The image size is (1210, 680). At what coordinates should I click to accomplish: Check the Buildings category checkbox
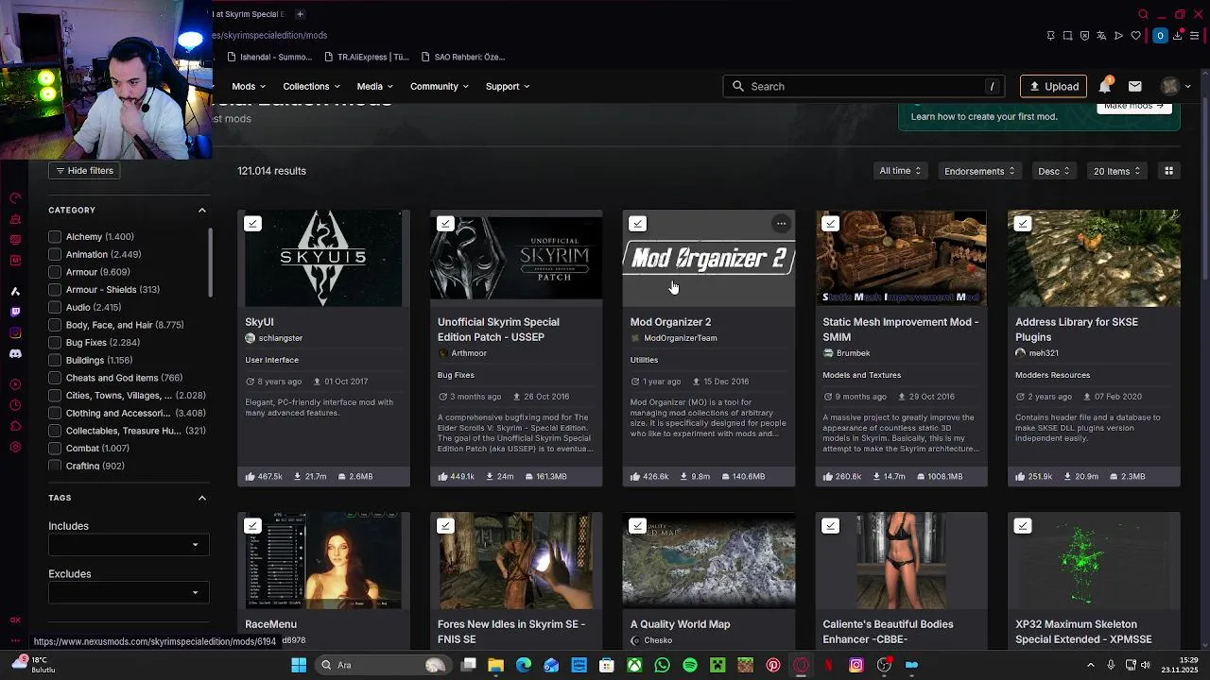click(x=55, y=360)
